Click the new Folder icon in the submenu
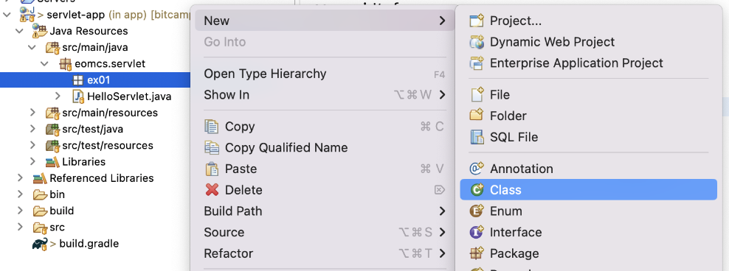The width and height of the screenshot is (729, 271). coord(477,115)
